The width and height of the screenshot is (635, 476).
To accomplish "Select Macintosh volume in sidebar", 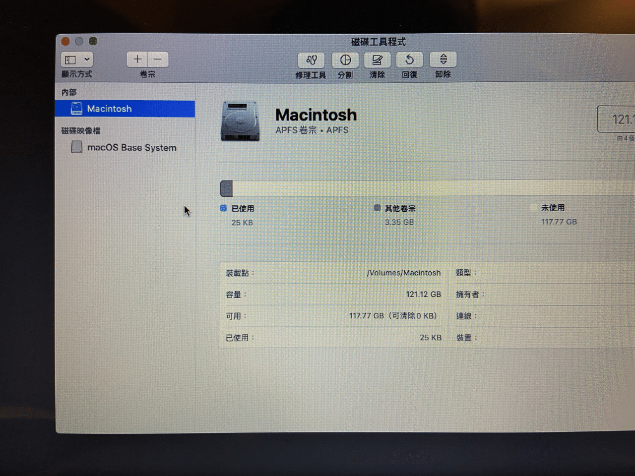I will point(125,109).
